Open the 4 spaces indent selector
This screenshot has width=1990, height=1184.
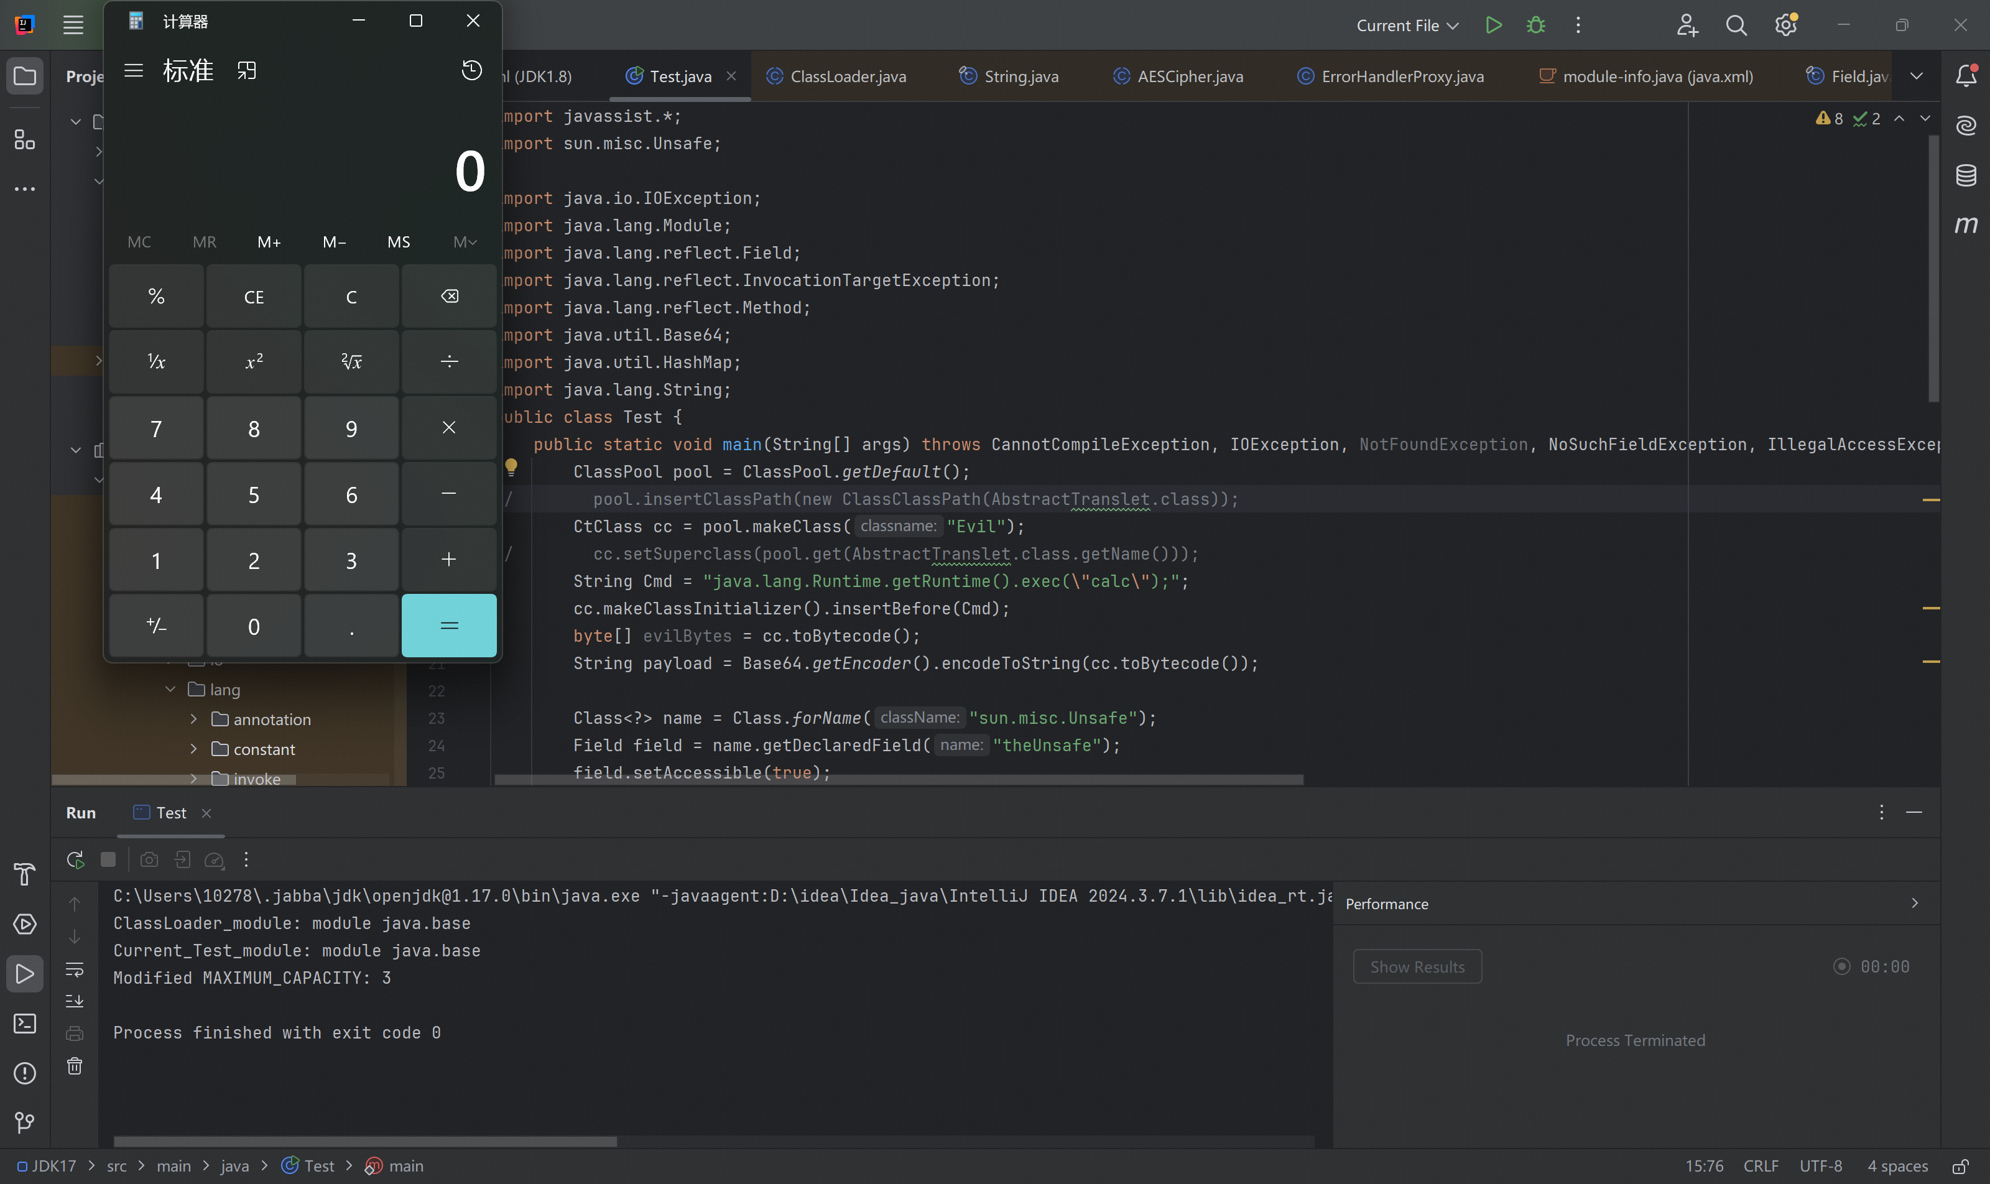tap(1897, 1167)
